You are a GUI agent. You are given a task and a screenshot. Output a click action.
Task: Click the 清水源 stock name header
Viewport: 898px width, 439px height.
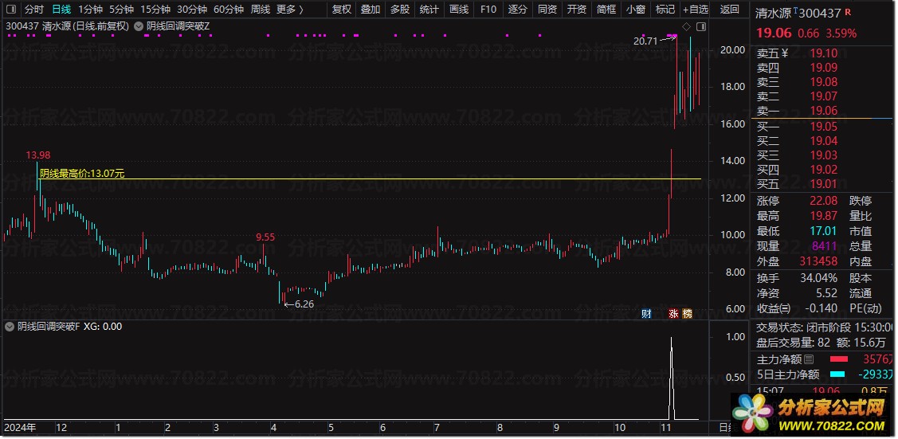[774, 13]
